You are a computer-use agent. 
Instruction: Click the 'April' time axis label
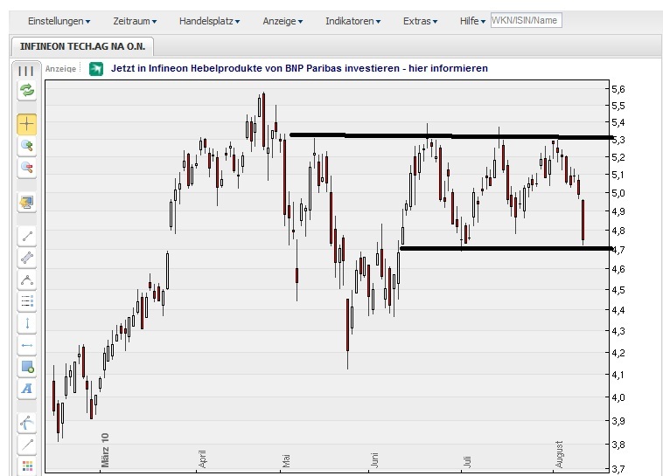[x=202, y=459]
